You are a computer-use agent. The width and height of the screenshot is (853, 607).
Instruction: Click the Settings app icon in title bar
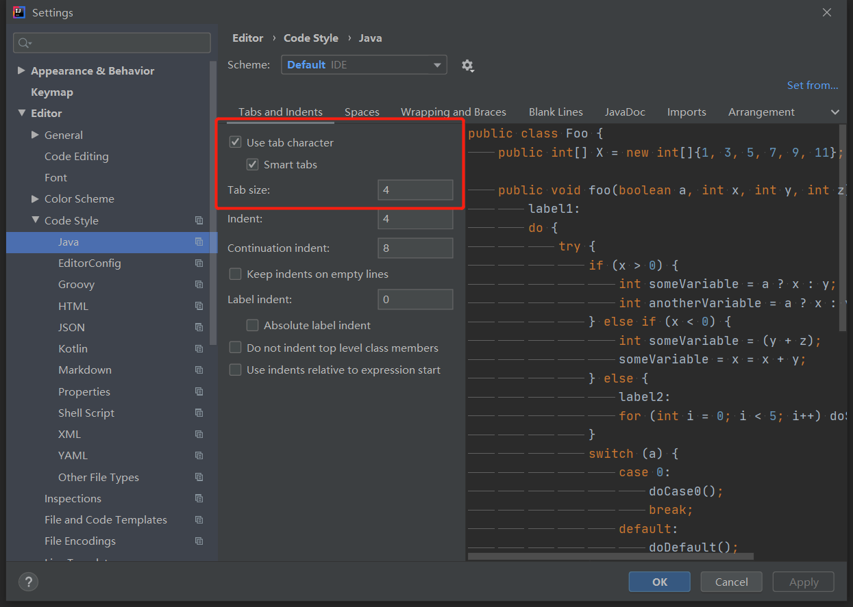pos(18,12)
